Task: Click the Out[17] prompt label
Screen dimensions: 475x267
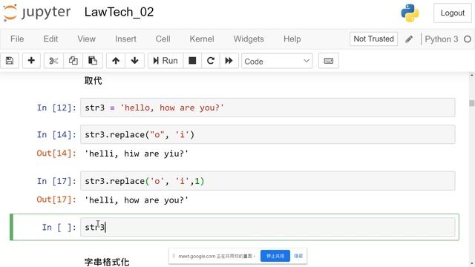Action: [56, 200]
